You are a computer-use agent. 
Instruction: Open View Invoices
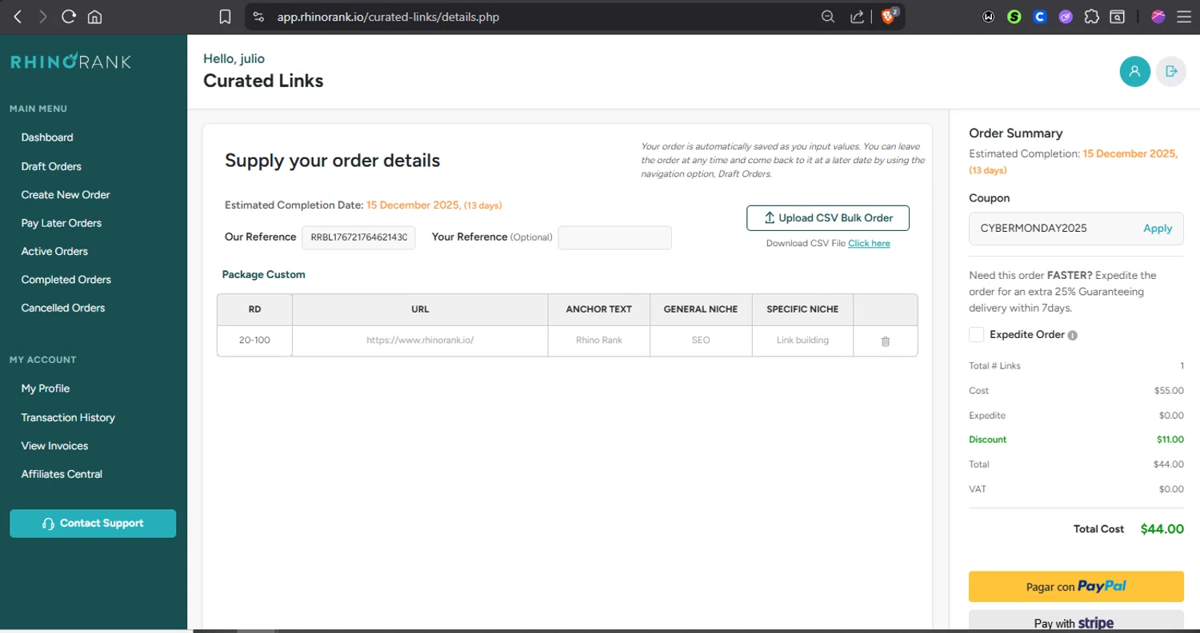click(54, 446)
